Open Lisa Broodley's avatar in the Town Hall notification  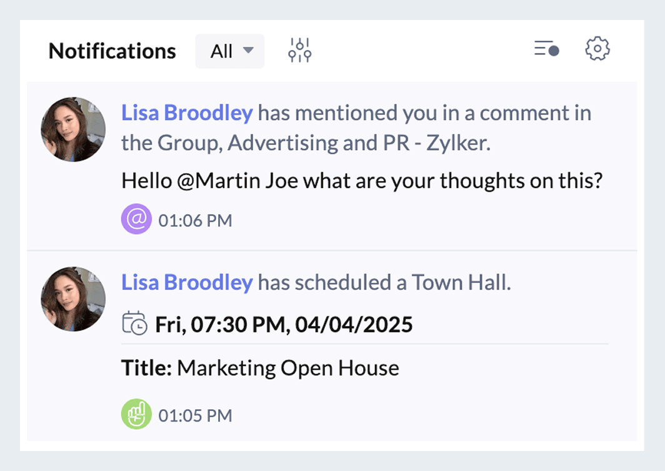pos(73,299)
